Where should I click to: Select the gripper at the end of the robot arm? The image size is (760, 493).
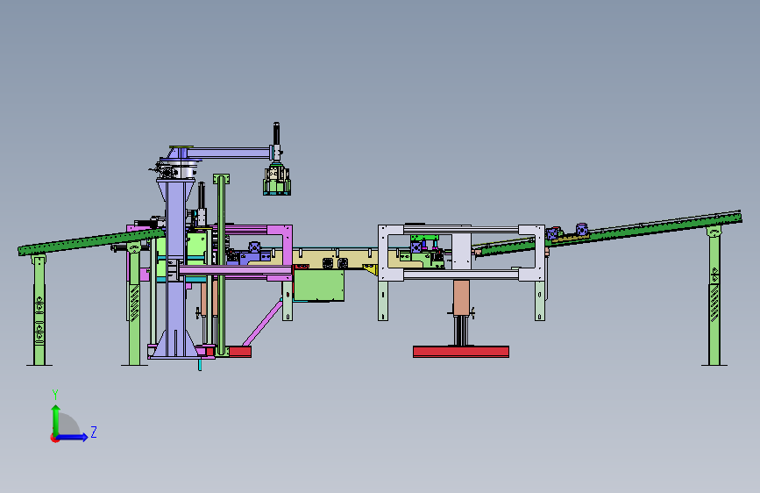coord(277,180)
